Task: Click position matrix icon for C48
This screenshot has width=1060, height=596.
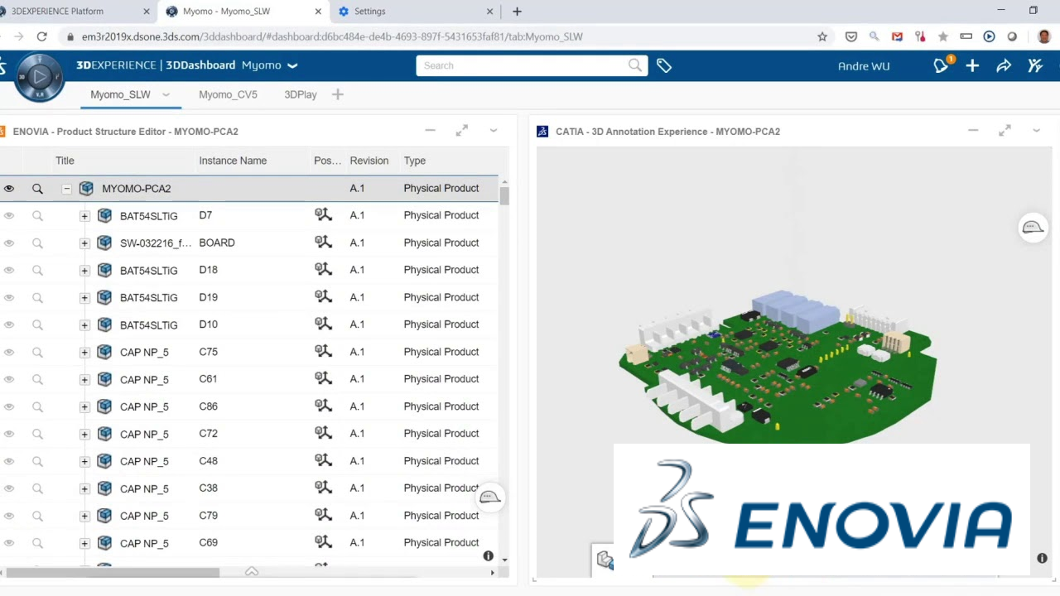Action: pyautogui.click(x=323, y=461)
